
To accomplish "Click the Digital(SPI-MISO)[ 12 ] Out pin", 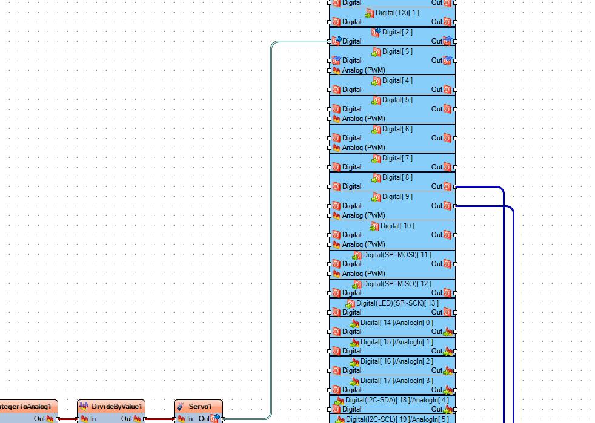I will tap(456, 293).
